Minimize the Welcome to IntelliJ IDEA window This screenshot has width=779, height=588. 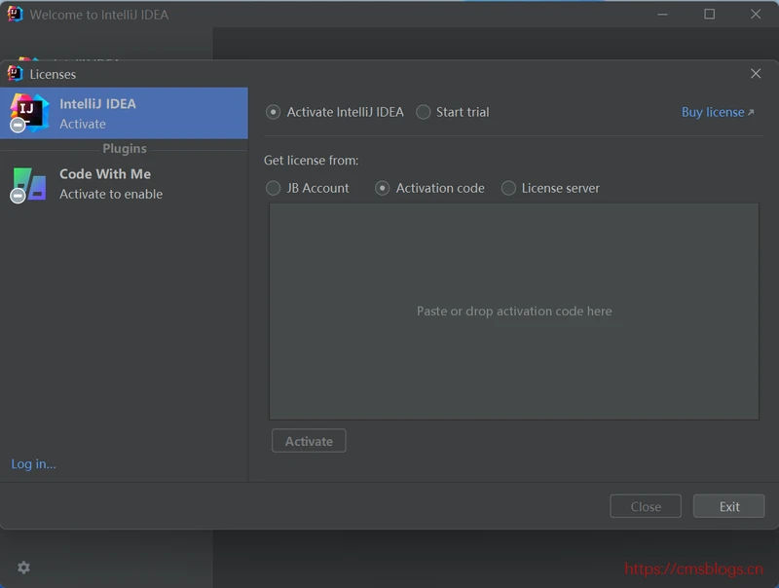(x=664, y=15)
